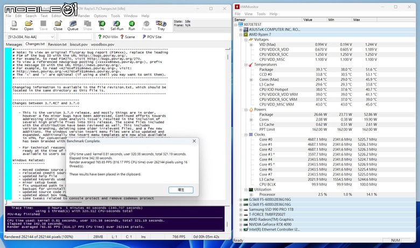The width and height of the screenshot is (420, 248).
Task: Click the Sensor column header
Action: tap(268, 19)
